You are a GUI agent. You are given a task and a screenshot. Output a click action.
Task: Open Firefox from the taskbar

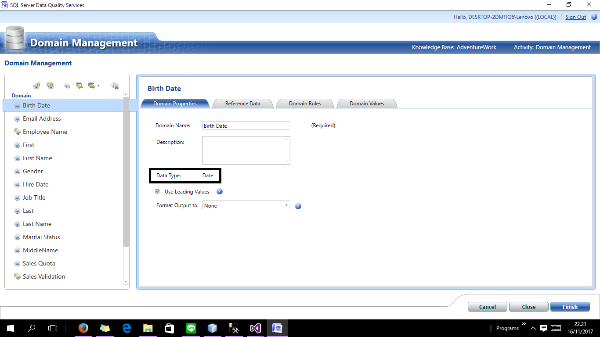coord(83,328)
